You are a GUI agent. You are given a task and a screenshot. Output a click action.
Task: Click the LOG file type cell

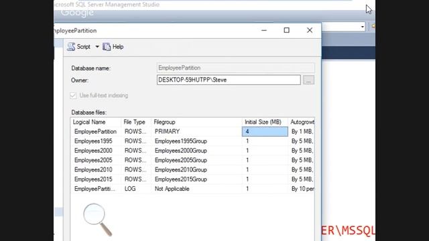136,189
